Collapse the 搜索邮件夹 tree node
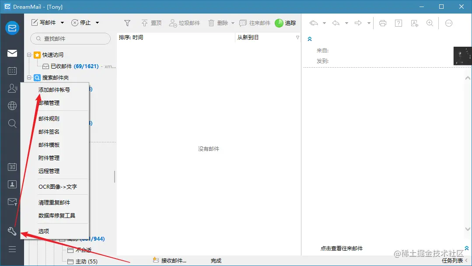This screenshot has width=472, height=266. pos(29,78)
